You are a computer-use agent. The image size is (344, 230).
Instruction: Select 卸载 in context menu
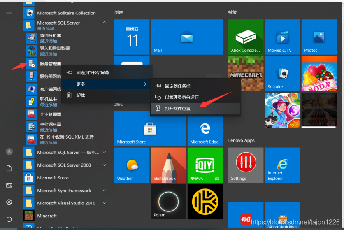click(x=107, y=95)
